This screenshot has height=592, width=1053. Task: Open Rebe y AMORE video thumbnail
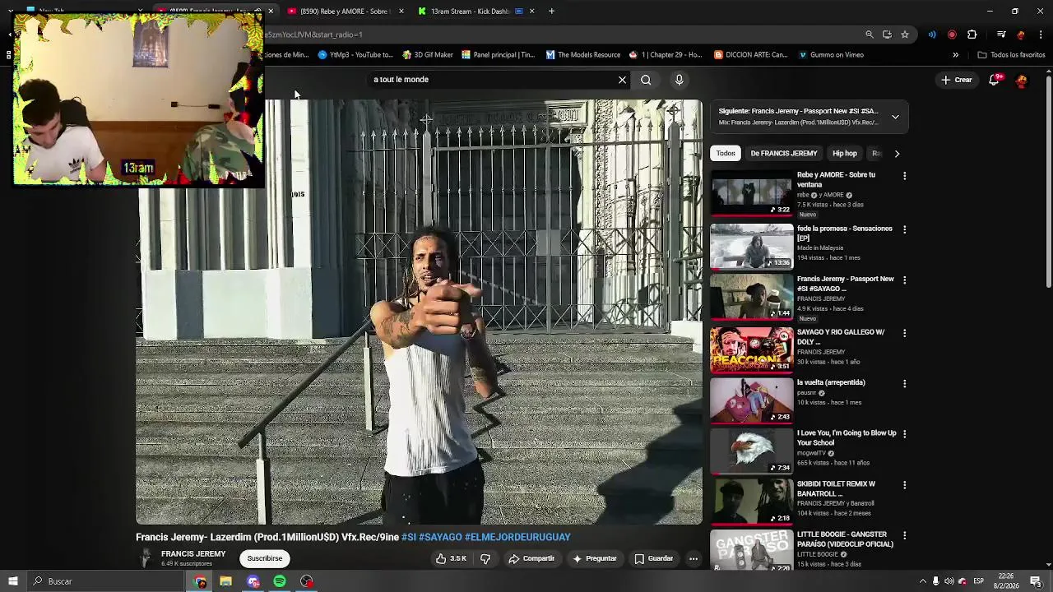tap(752, 194)
